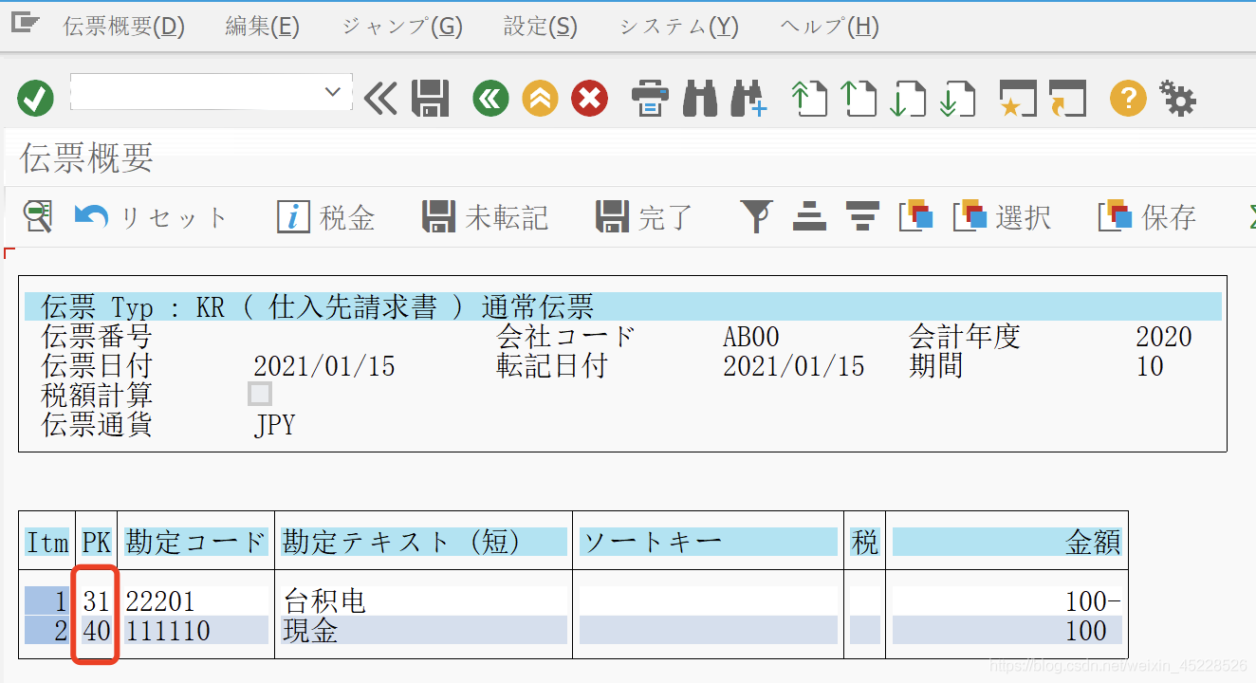The width and height of the screenshot is (1256, 683).
Task: Click currency value JPY
Action: point(275,424)
